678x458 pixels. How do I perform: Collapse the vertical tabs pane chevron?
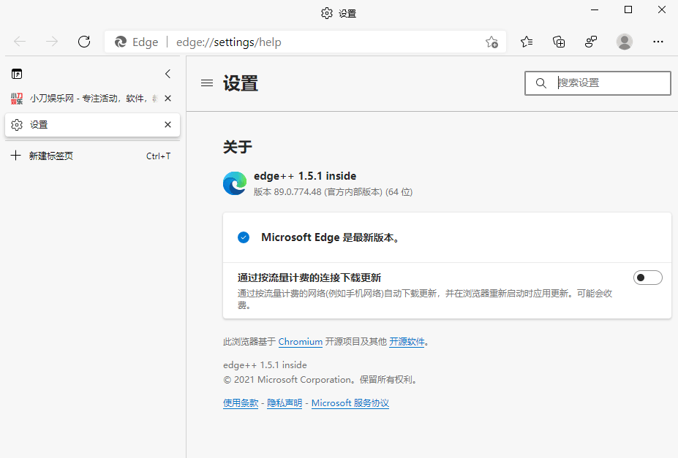click(167, 74)
